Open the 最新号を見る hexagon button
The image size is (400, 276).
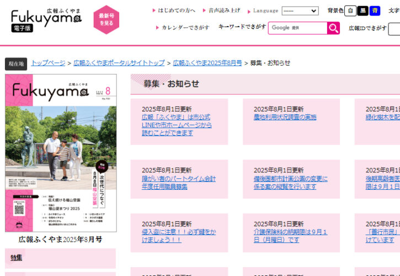pos(106,20)
